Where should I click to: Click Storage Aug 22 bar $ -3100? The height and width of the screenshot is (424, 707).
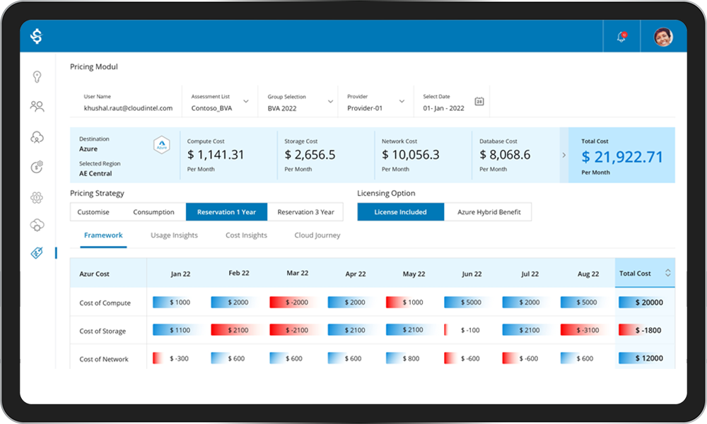point(584,330)
